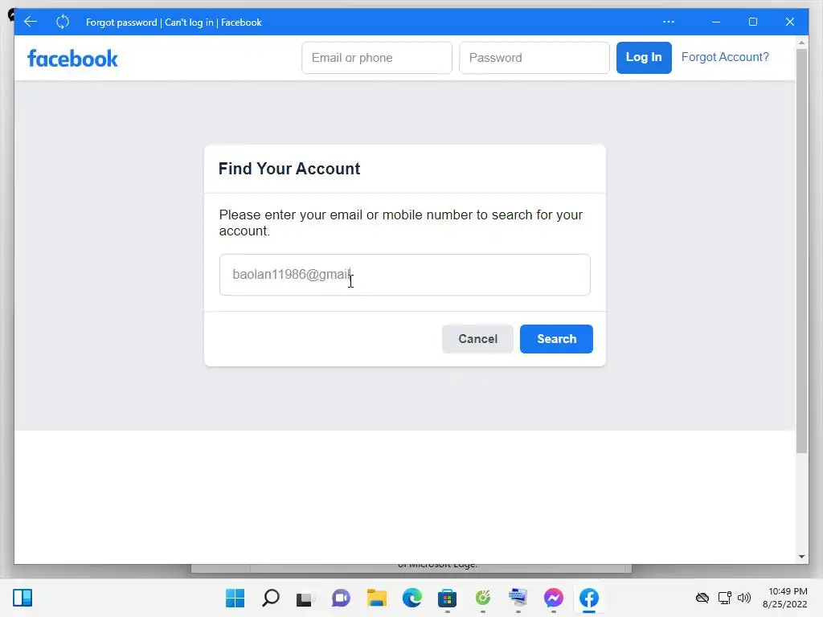Click the Log In button
This screenshot has width=823, height=617.
click(644, 58)
